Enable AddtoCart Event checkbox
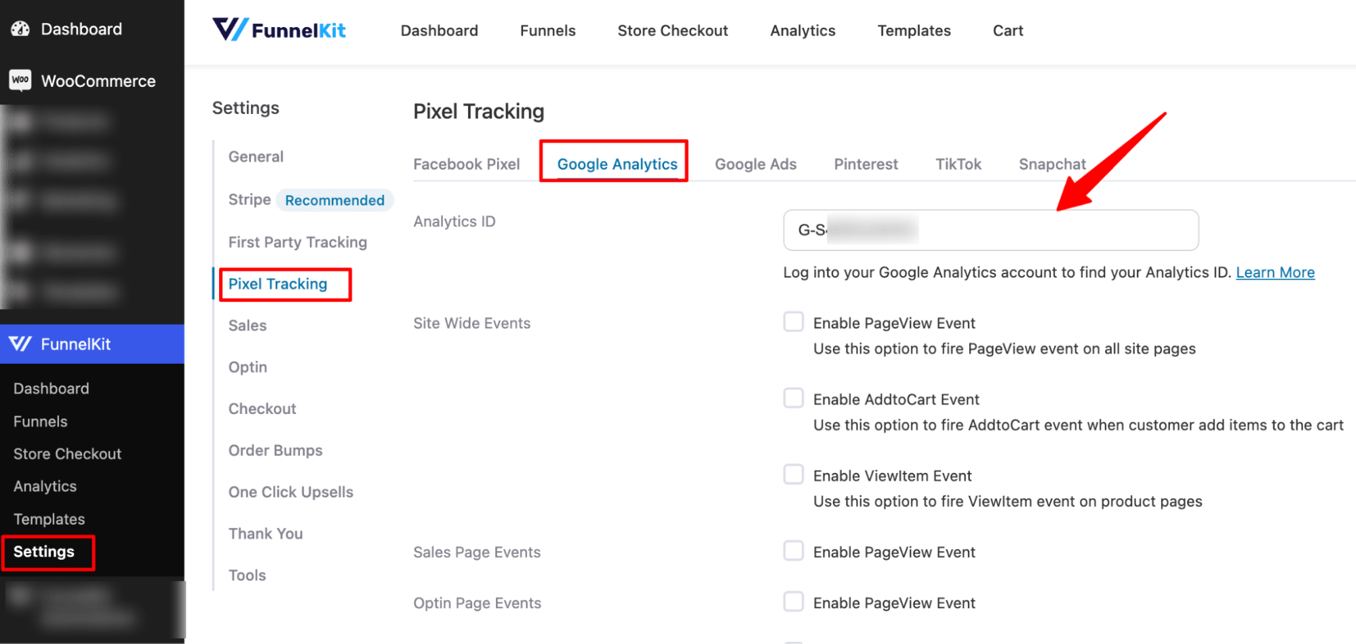The image size is (1356, 644). pos(794,398)
